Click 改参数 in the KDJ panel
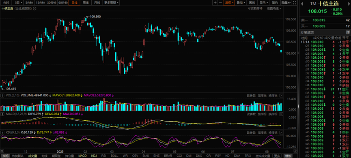 [251, 132]
